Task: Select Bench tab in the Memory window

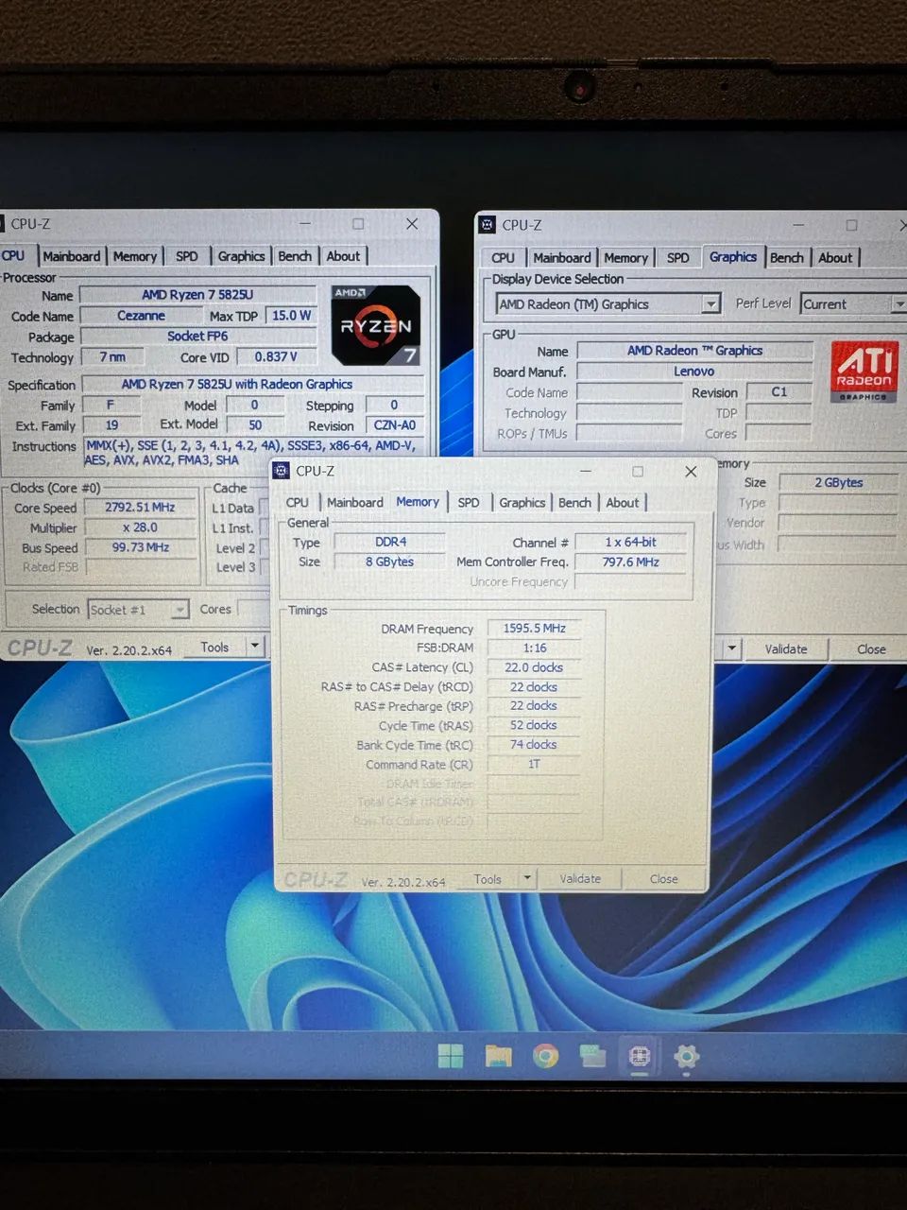Action: coord(574,503)
